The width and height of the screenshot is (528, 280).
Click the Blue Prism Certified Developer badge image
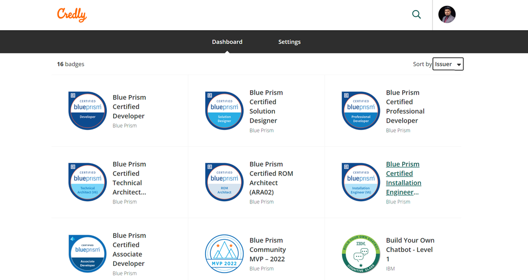[x=88, y=111]
